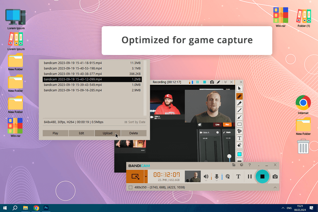Choose the rectangle screen recording mode button

[135, 177]
